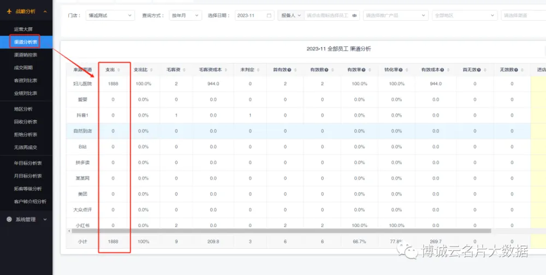Open the 门店 store dropdown

point(110,16)
